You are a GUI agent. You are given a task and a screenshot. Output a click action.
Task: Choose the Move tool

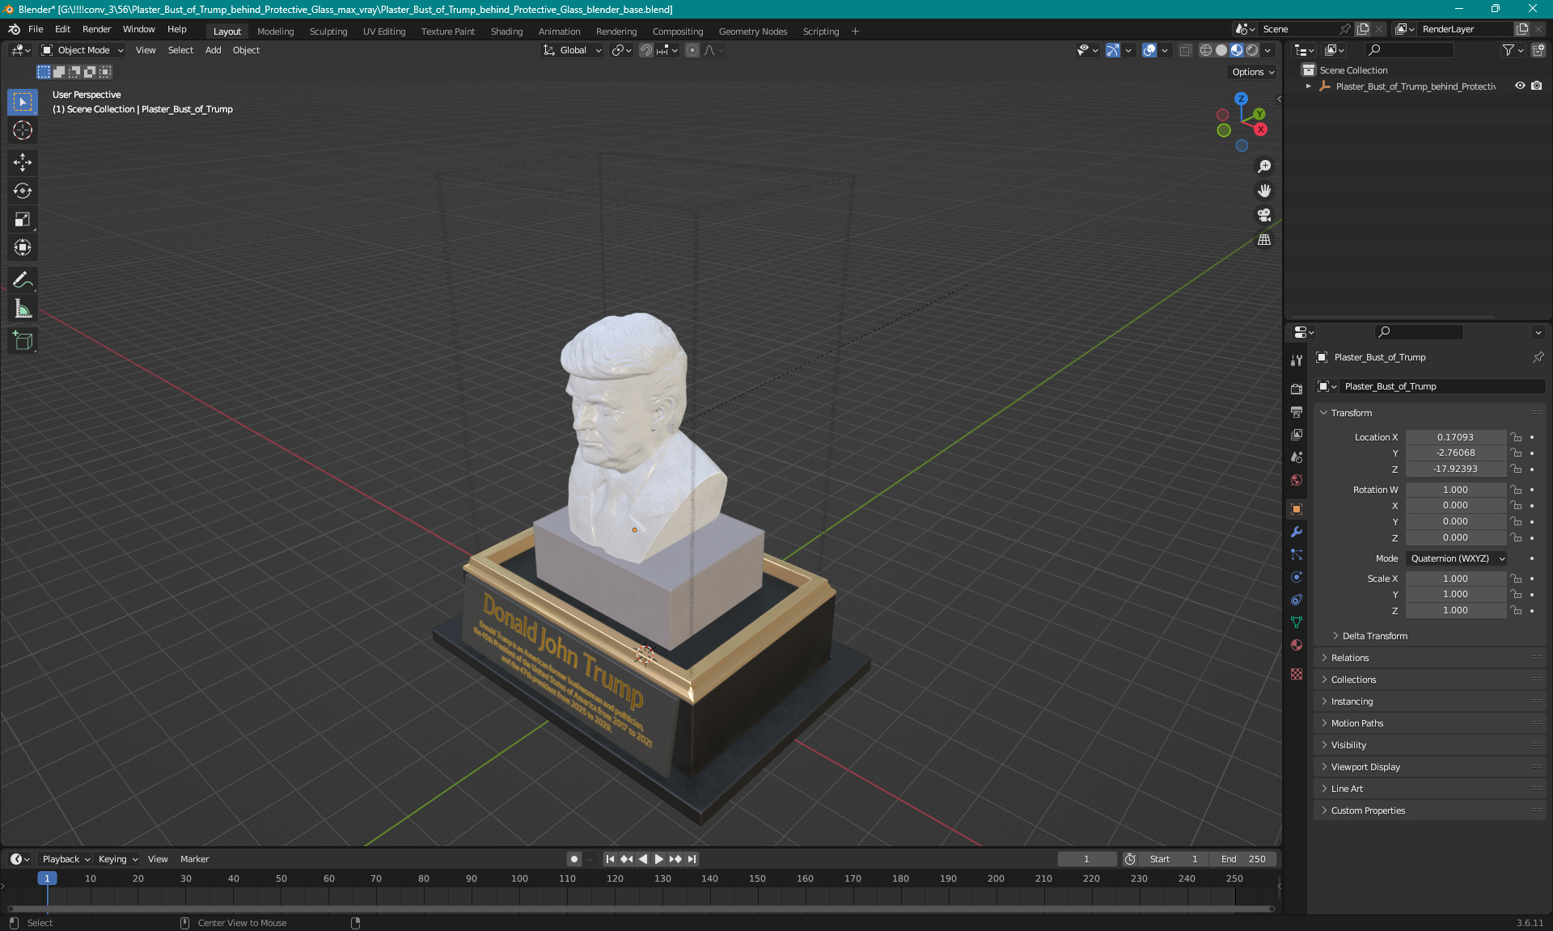click(x=23, y=162)
